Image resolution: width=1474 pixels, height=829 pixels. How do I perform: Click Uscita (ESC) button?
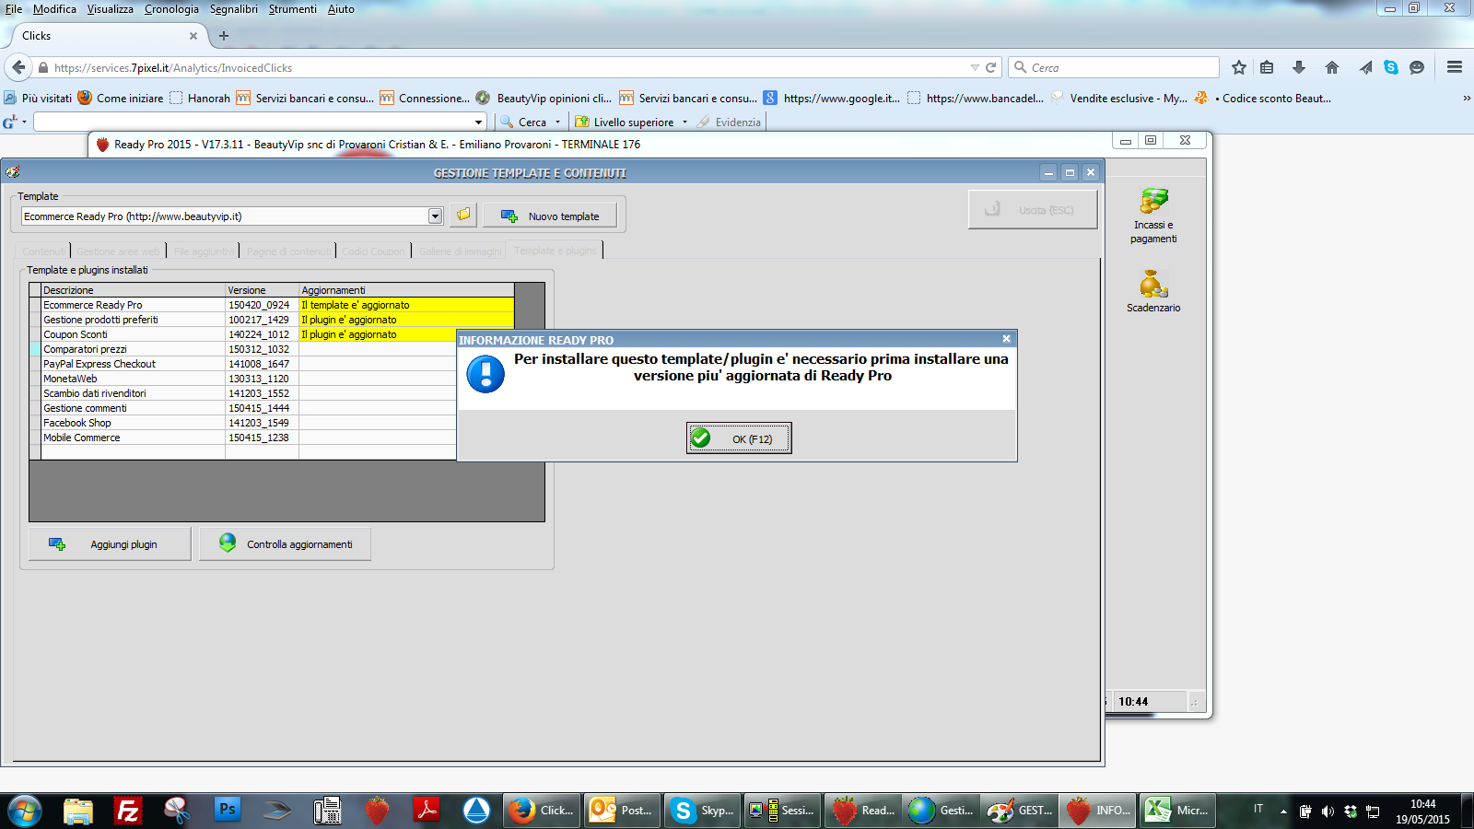point(1033,210)
